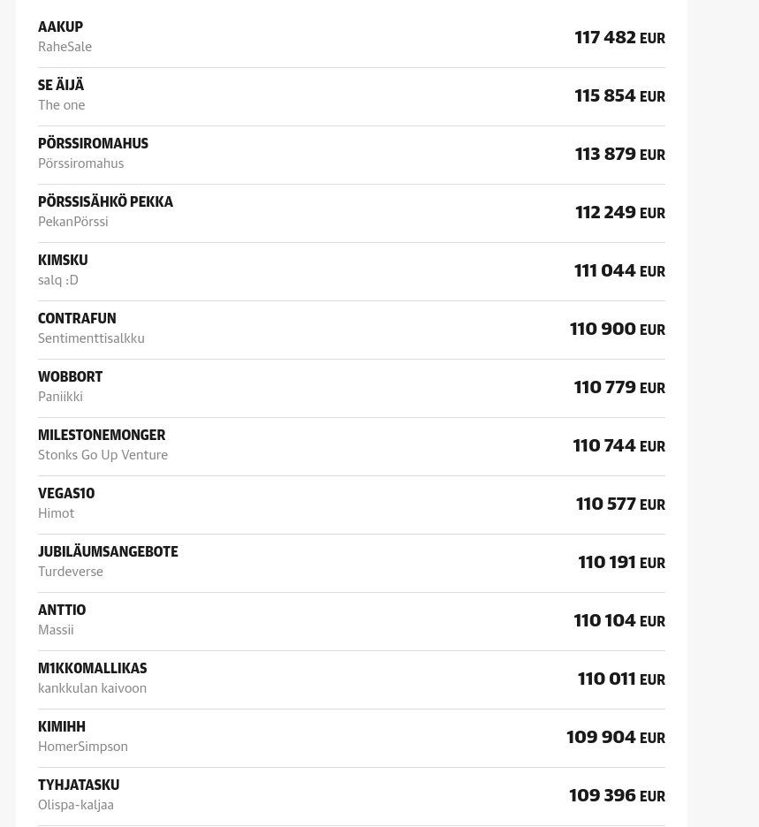This screenshot has width=759, height=827.
Task: Open the VEGAS10 entry
Action: [x=66, y=494]
